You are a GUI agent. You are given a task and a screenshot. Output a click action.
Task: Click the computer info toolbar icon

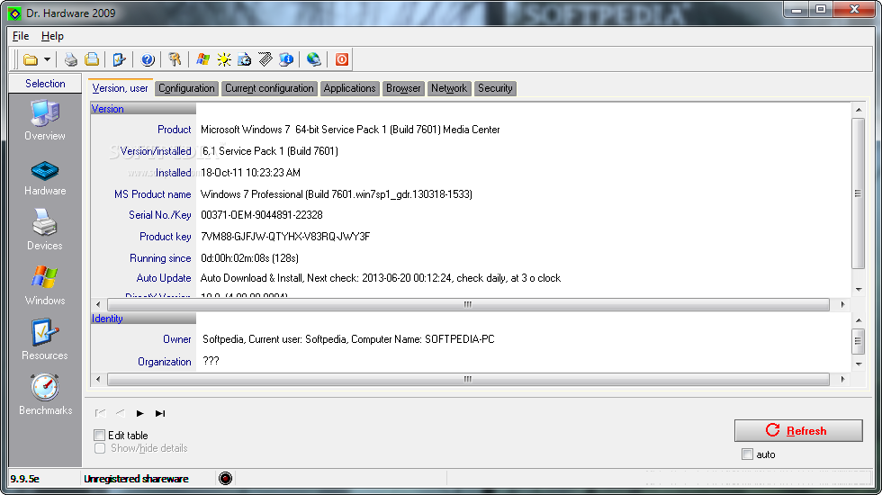(286, 59)
